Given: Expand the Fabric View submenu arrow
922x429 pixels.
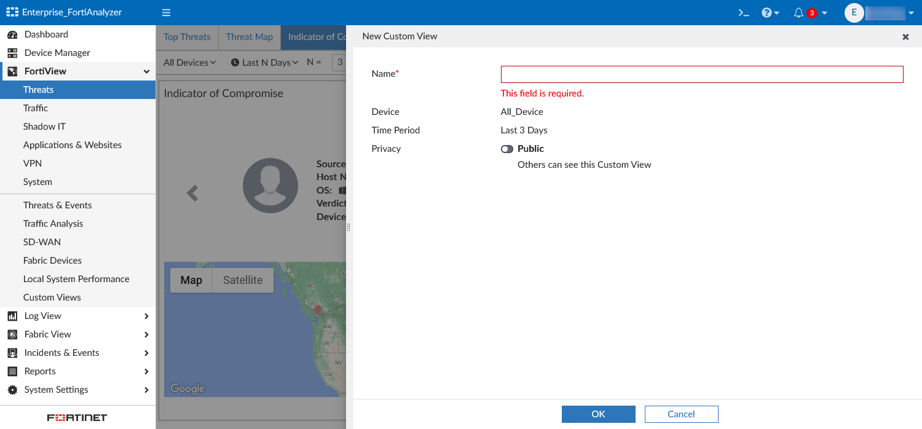Looking at the screenshot, I should point(146,334).
